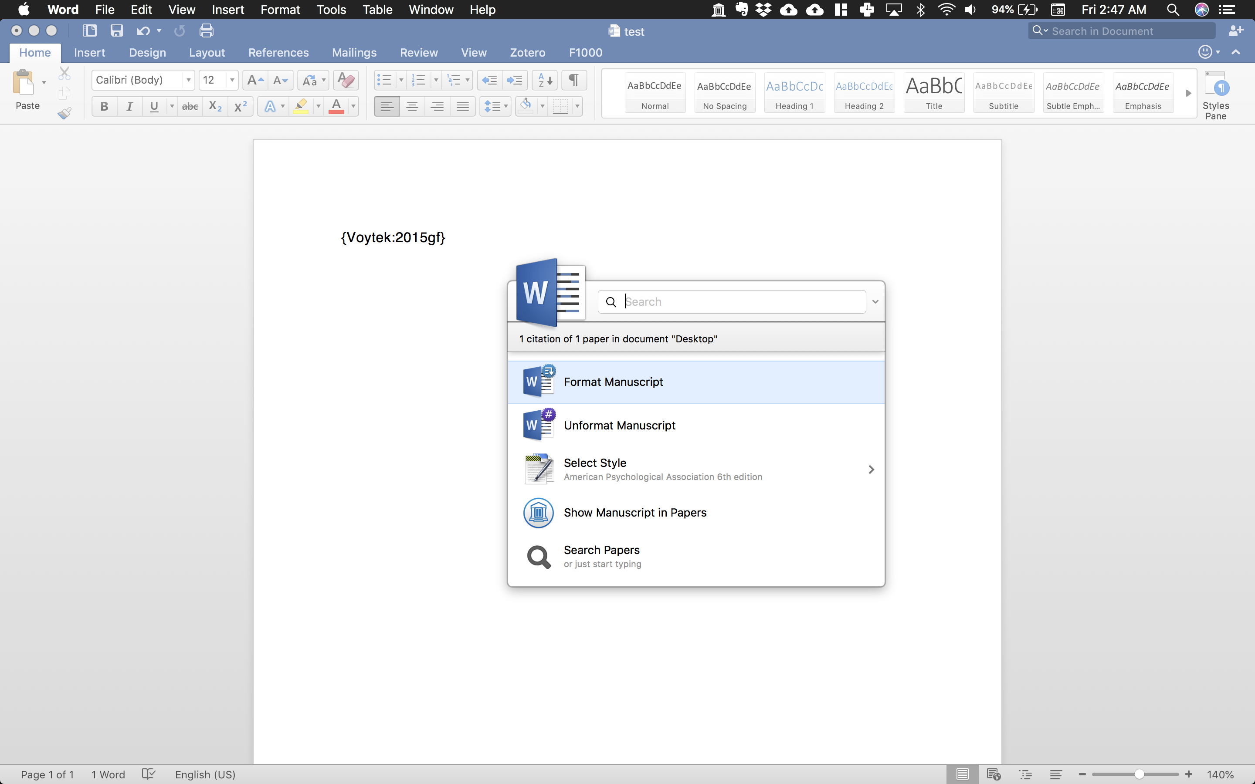1255x784 pixels.
Task: Click the Format Painter brush icon
Action: (x=64, y=113)
